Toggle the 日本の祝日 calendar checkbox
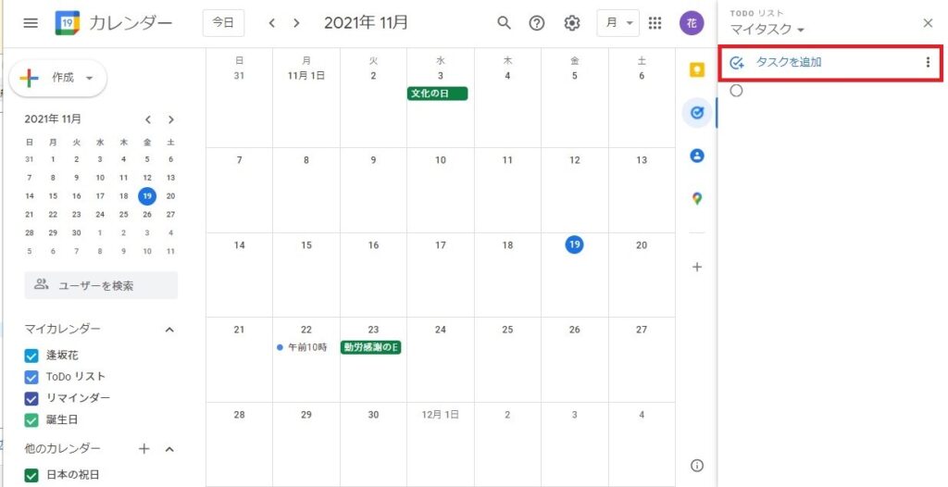 click(x=31, y=475)
